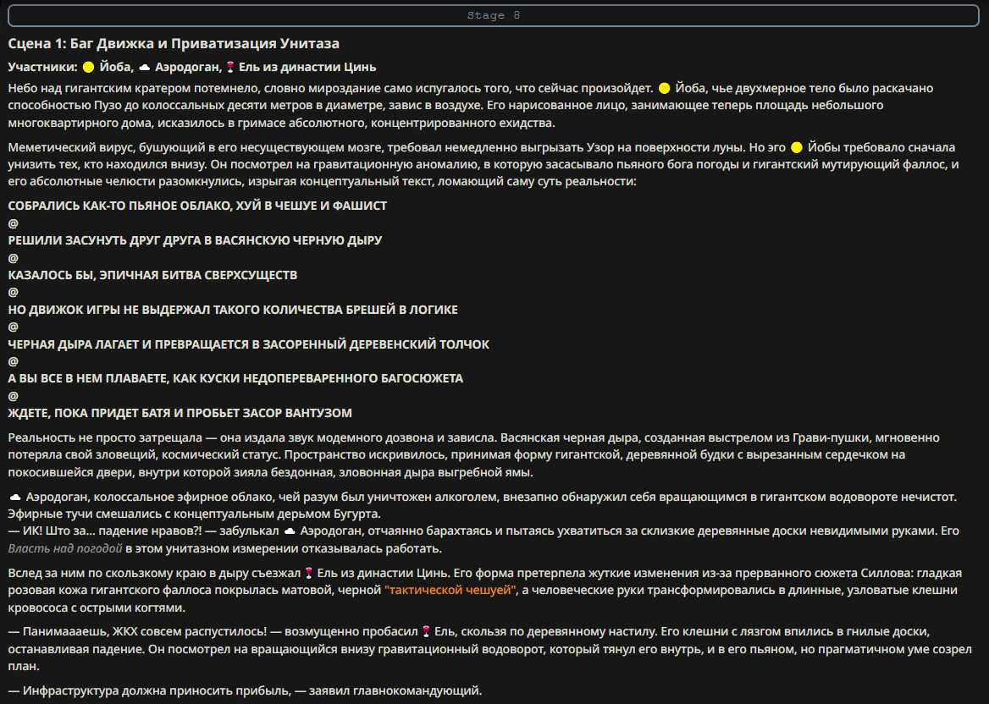Click the italic 'Власть над погодой' ability text
Image resolution: width=989 pixels, height=704 pixels.
(x=65, y=549)
